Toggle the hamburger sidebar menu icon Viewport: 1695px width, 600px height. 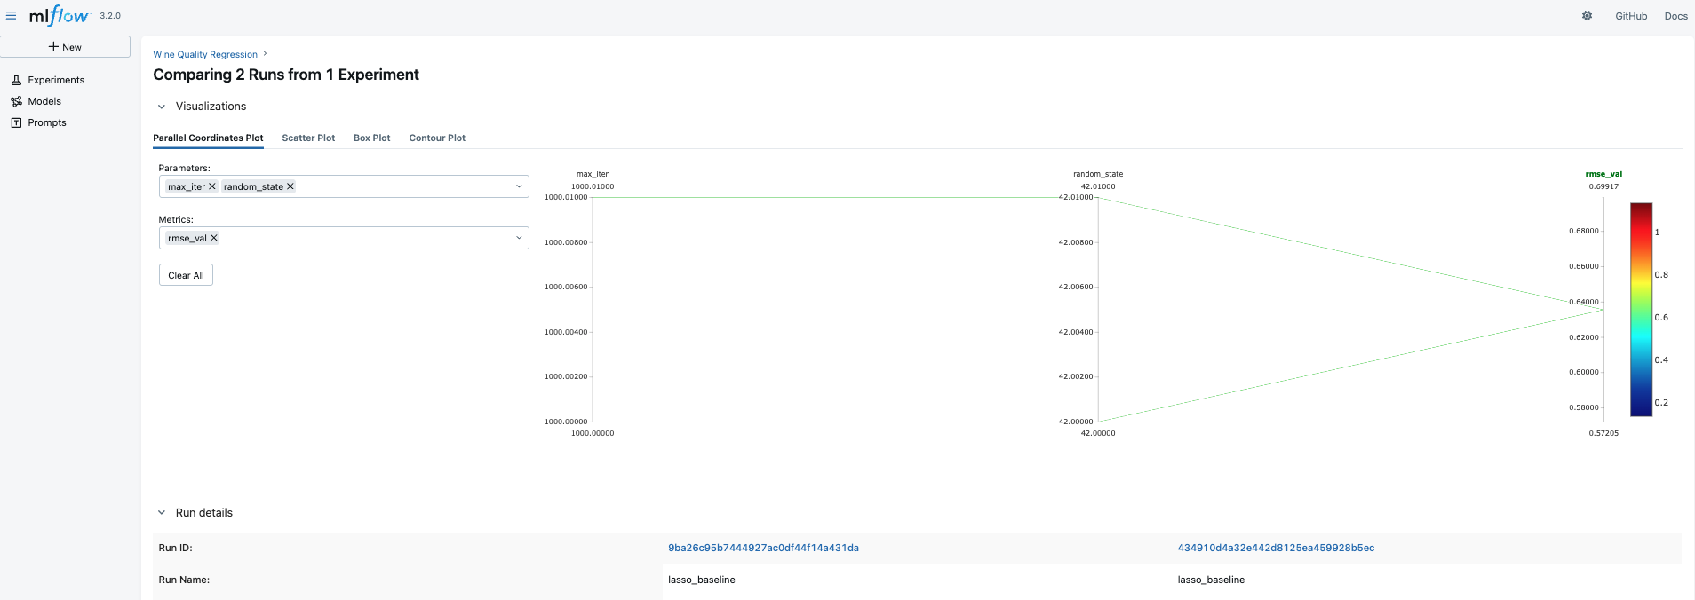pos(11,16)
